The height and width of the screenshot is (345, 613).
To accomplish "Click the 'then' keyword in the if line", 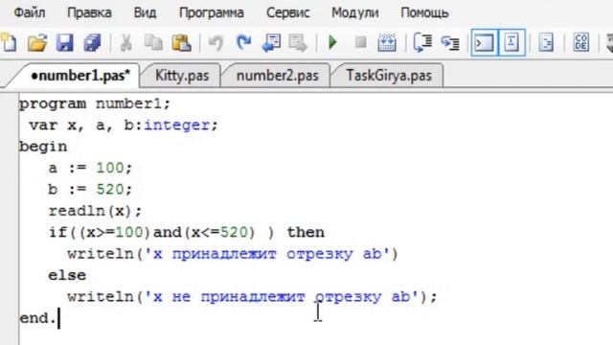I will pyautogui.click(x=306, y=232).
